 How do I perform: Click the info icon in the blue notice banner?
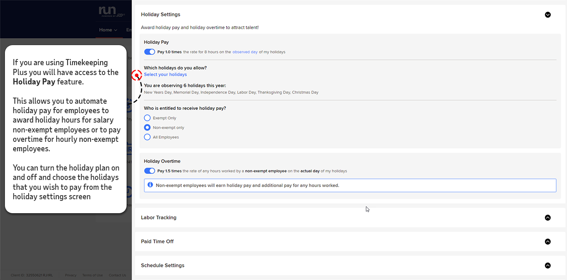pos(150,185)
